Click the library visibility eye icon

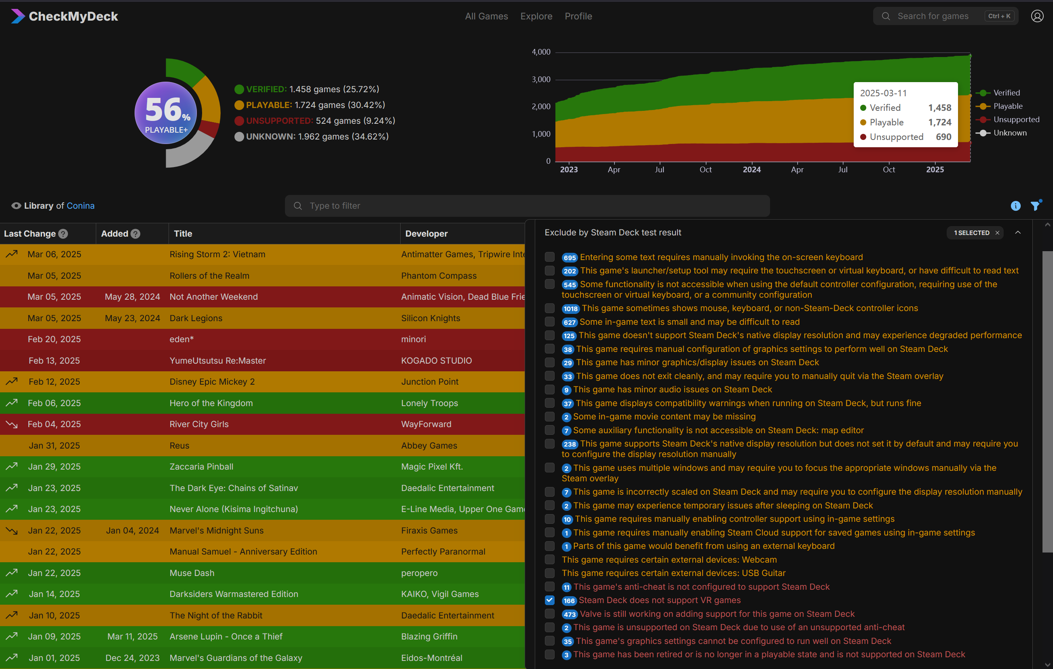pyautogui.click(x=16, y=205)
